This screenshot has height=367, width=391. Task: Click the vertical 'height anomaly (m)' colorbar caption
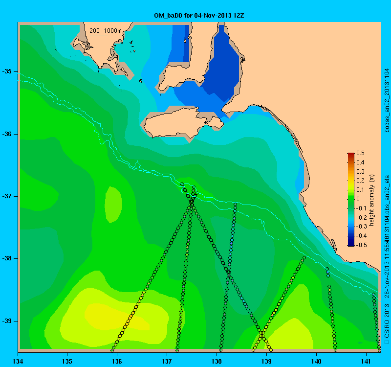[372, 200]
